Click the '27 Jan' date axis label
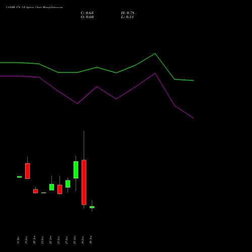This screenshot has height=252, width=252. [67, 240]
